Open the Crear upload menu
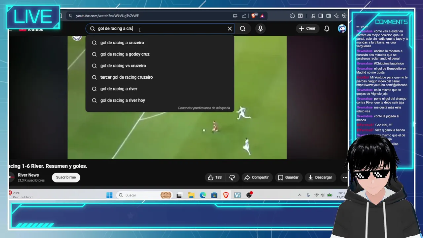The width and height of the screenshot is (423, 238). [x=307, y=28]
